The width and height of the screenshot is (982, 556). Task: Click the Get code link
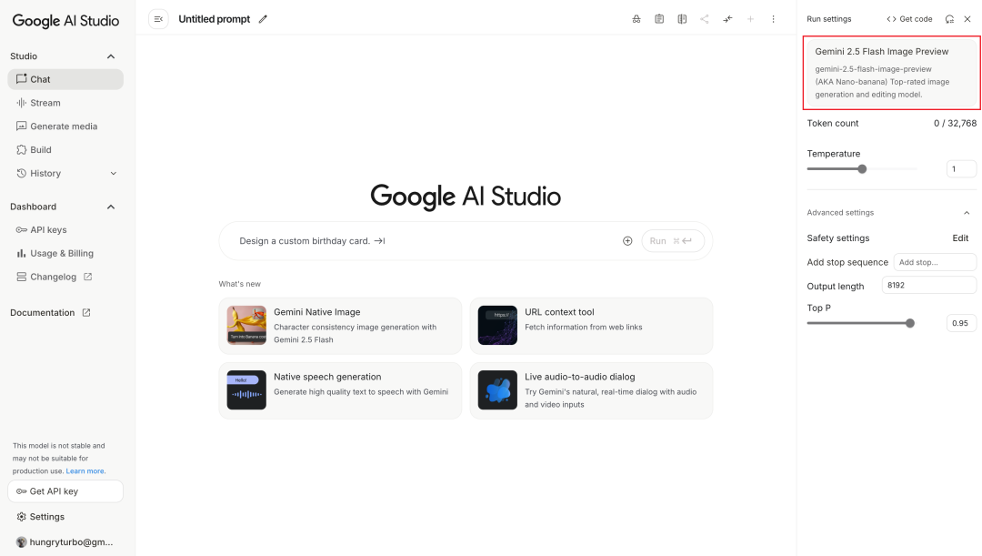[x=909, y=18]
